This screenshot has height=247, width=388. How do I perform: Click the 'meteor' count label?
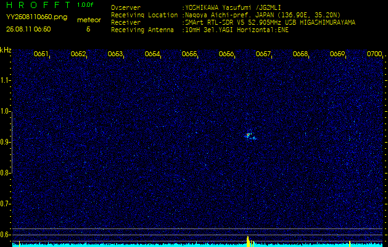pos(89,20)
